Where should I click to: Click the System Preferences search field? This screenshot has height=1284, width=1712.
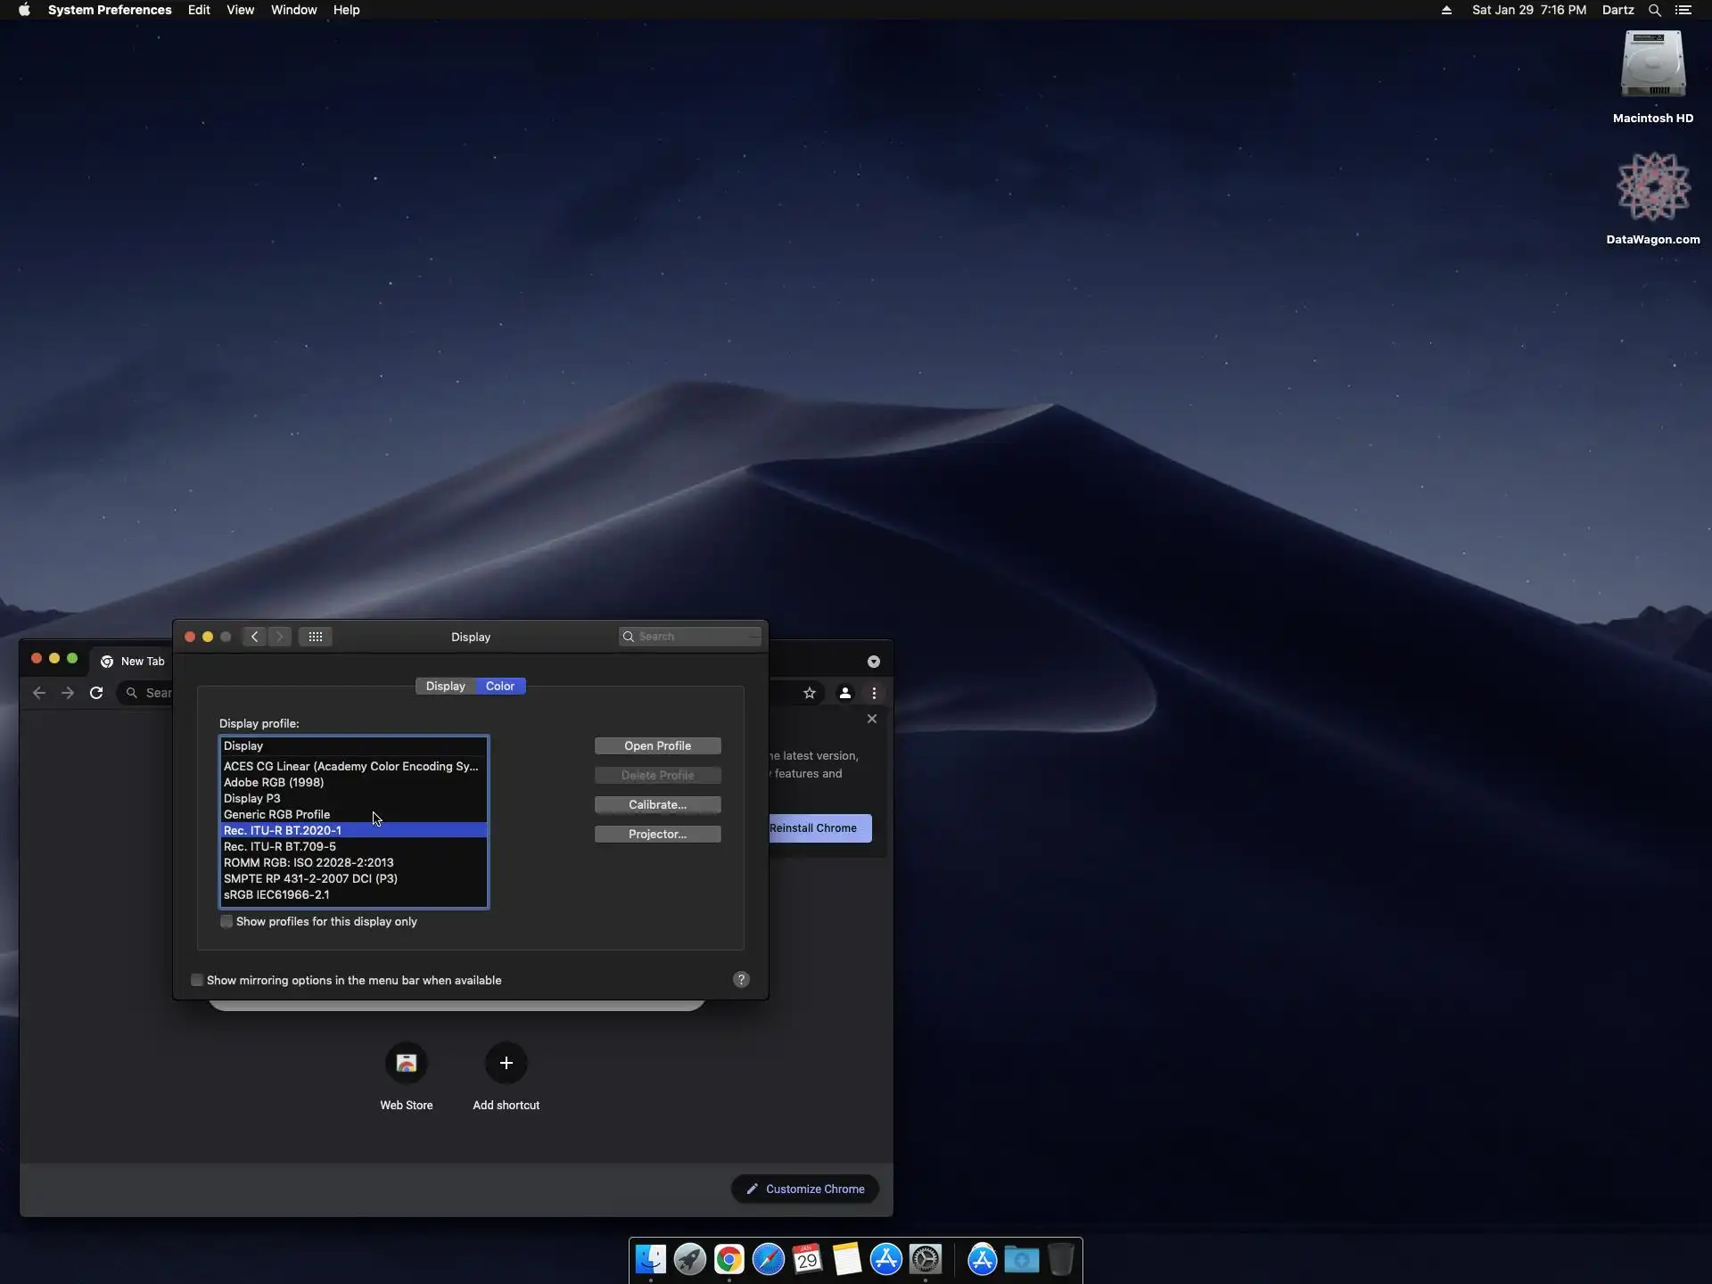coord(691,637)
